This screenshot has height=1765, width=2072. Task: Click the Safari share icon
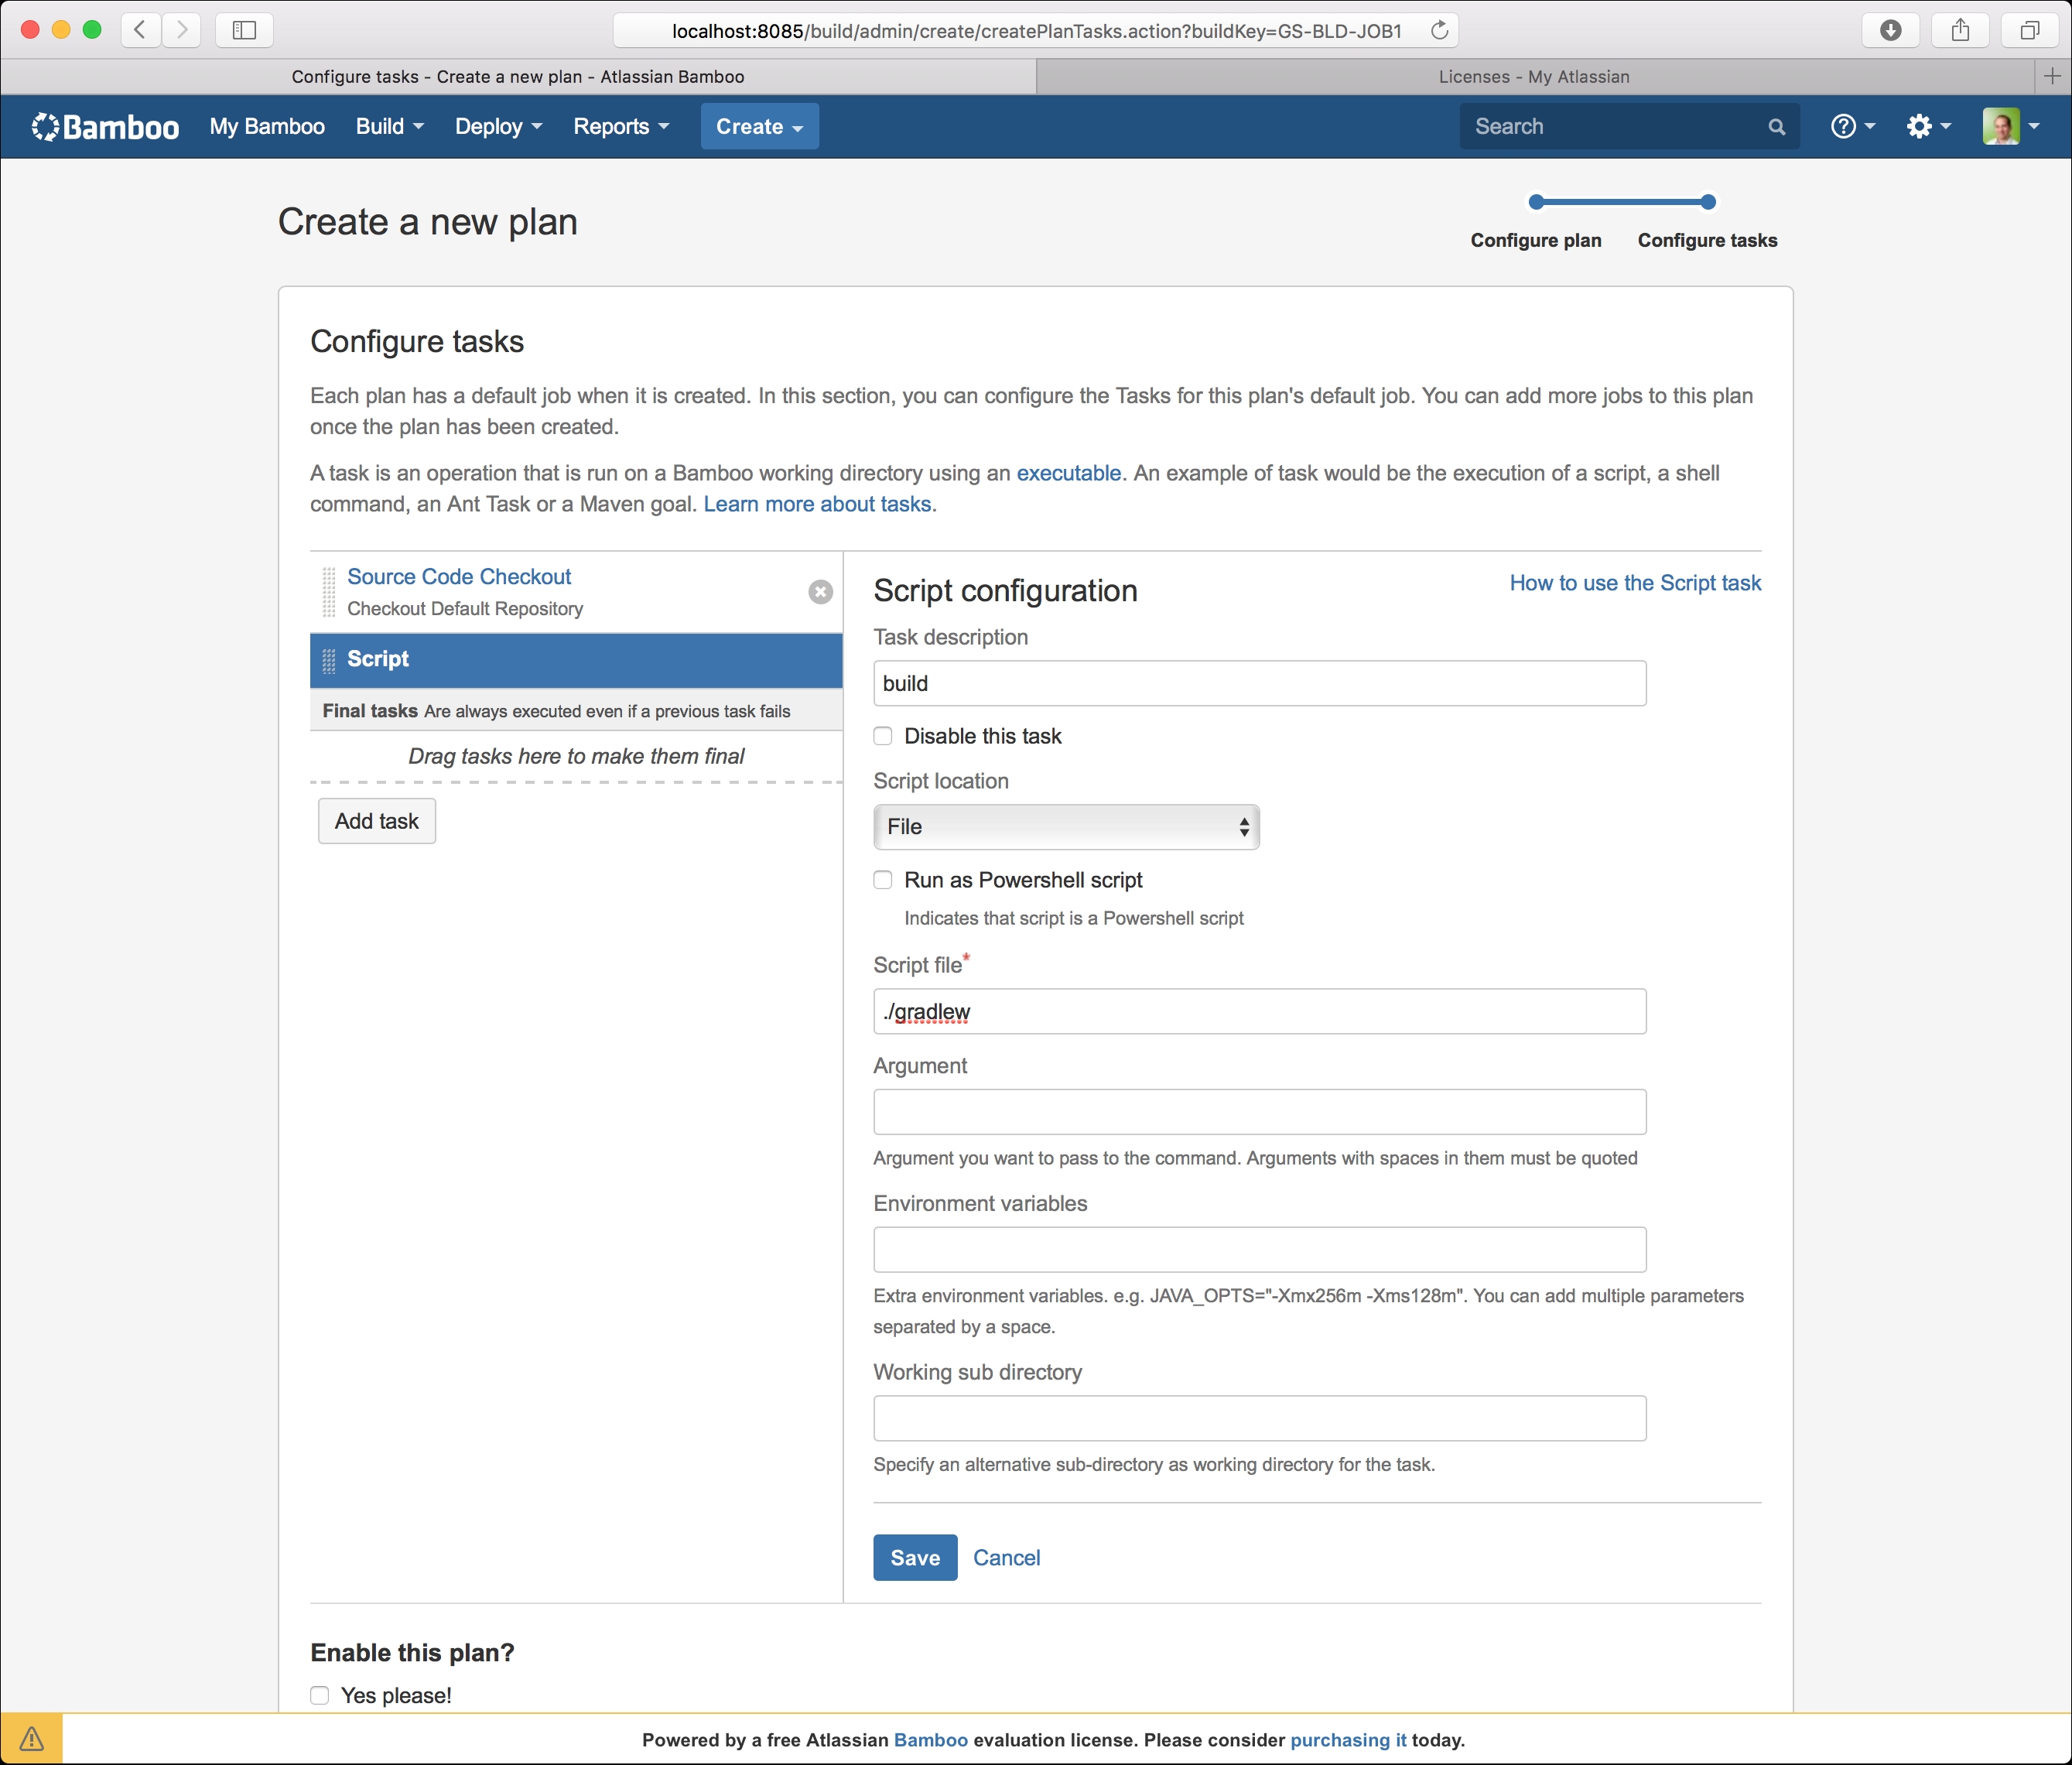coord(1960,30)
